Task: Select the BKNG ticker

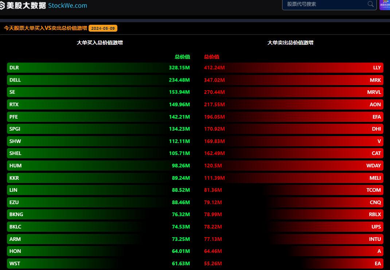Action: click(16, 214)
